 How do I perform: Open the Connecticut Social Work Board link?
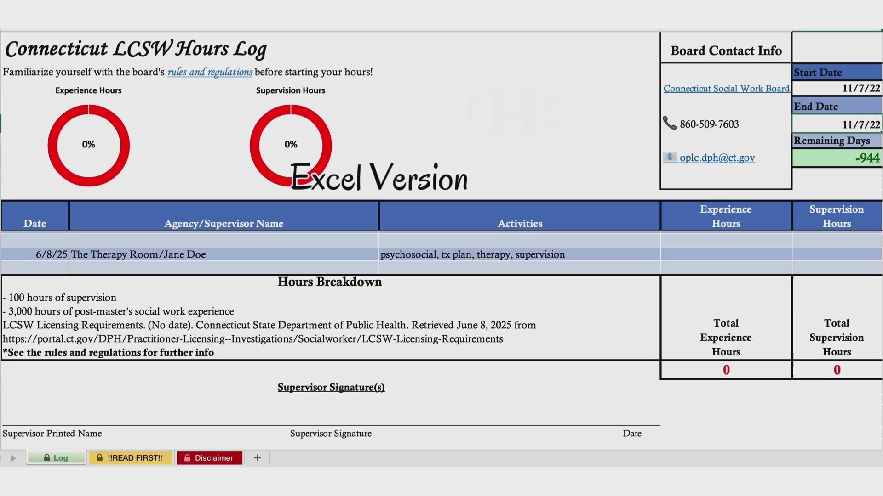(726, 88)
